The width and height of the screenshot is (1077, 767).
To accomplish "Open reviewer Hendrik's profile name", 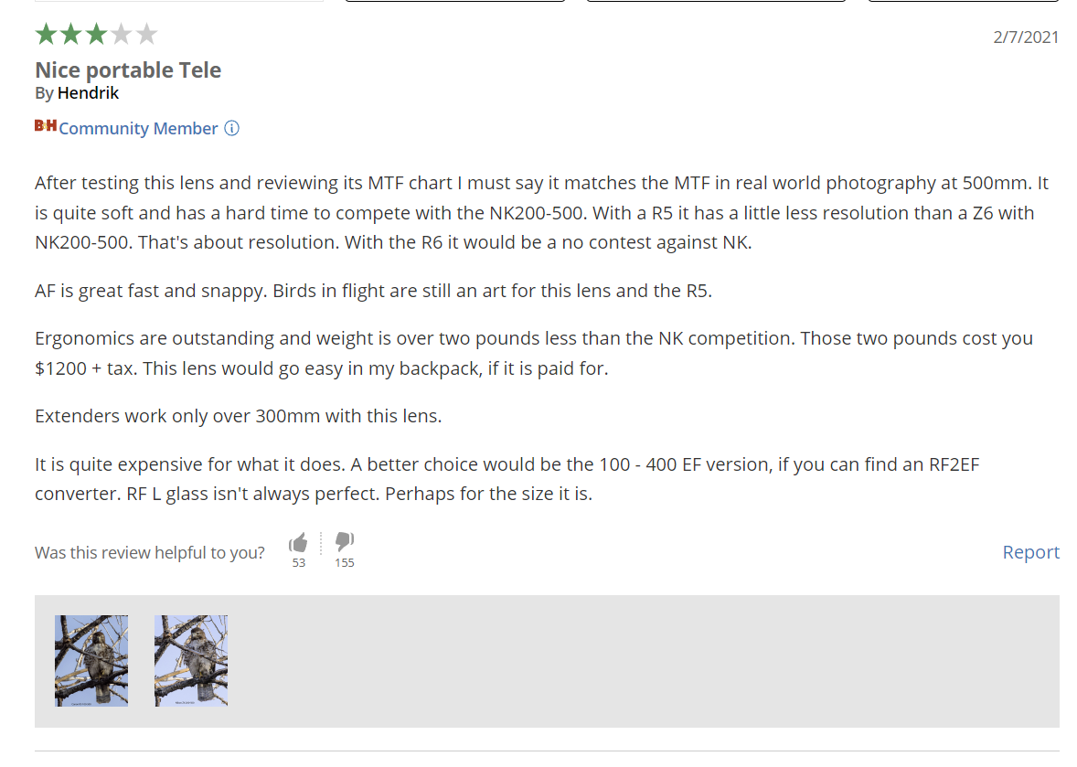I will (x=88, y=92).
